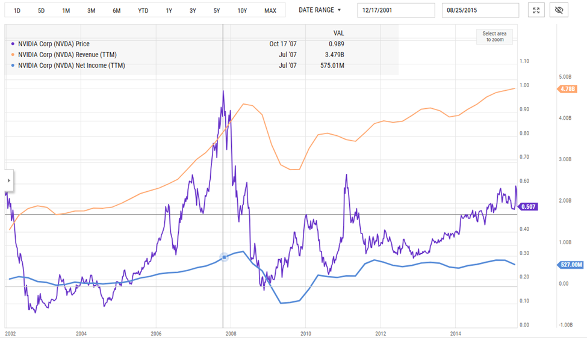
Task: Toggle the hide-eye visibility icon
Action: [x=559, y=10]
